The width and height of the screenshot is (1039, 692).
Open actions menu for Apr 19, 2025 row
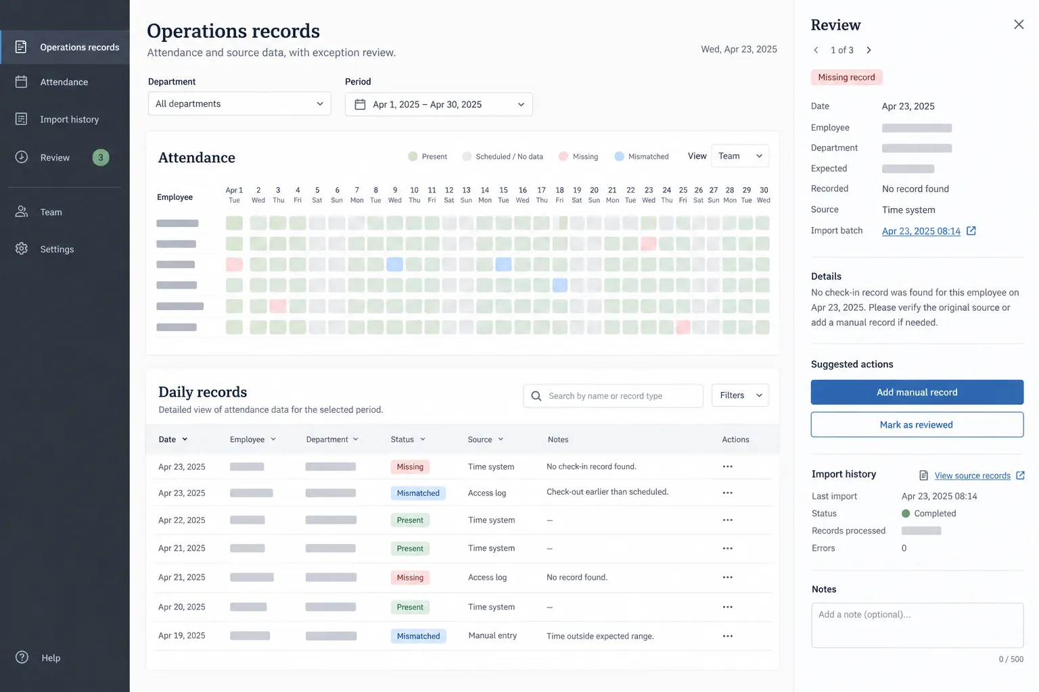pos(728,636)
